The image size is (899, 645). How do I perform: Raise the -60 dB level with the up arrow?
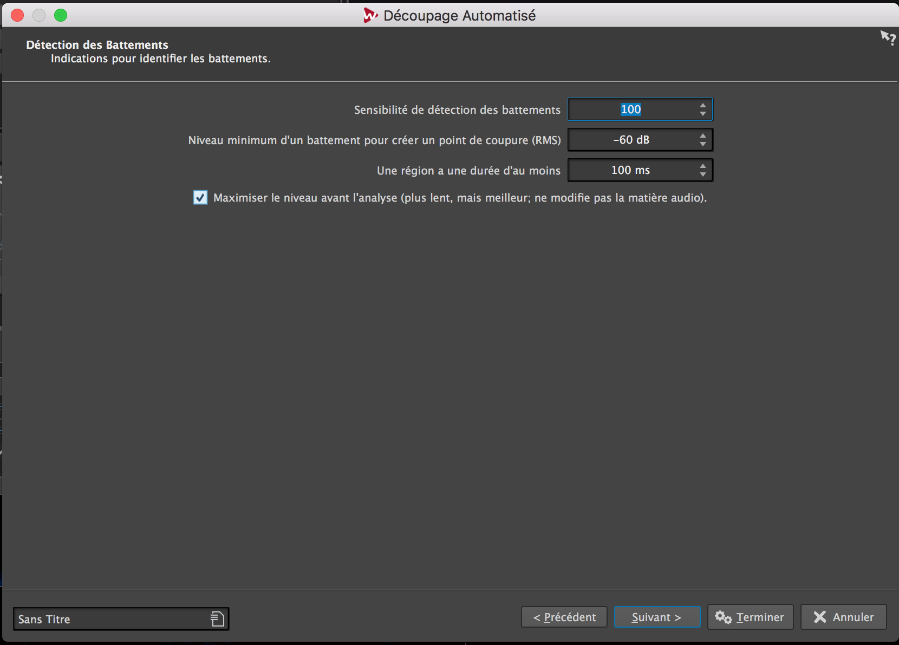click(702, 136)
